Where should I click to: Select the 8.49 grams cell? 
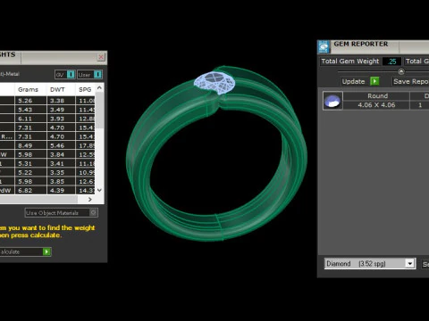click(x=30, y=145)
